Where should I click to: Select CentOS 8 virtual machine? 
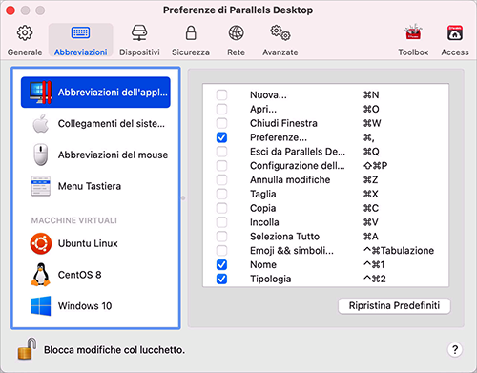[79, 275]
